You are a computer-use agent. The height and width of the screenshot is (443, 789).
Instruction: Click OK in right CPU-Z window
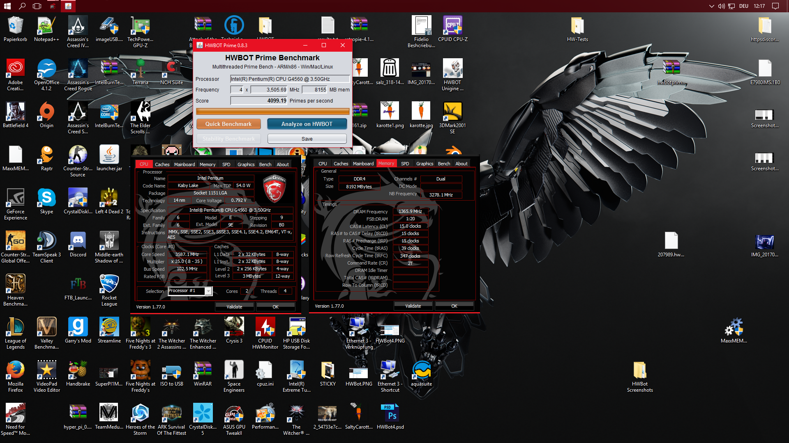pos(454,306)
